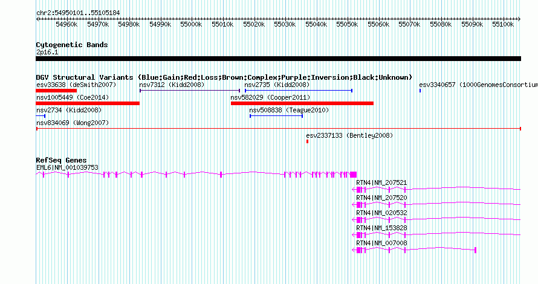This screenshot has height=284, width=538.
Task: Open the nsv834069 (Wong2007) label
Action: click(x=73, y=123)
